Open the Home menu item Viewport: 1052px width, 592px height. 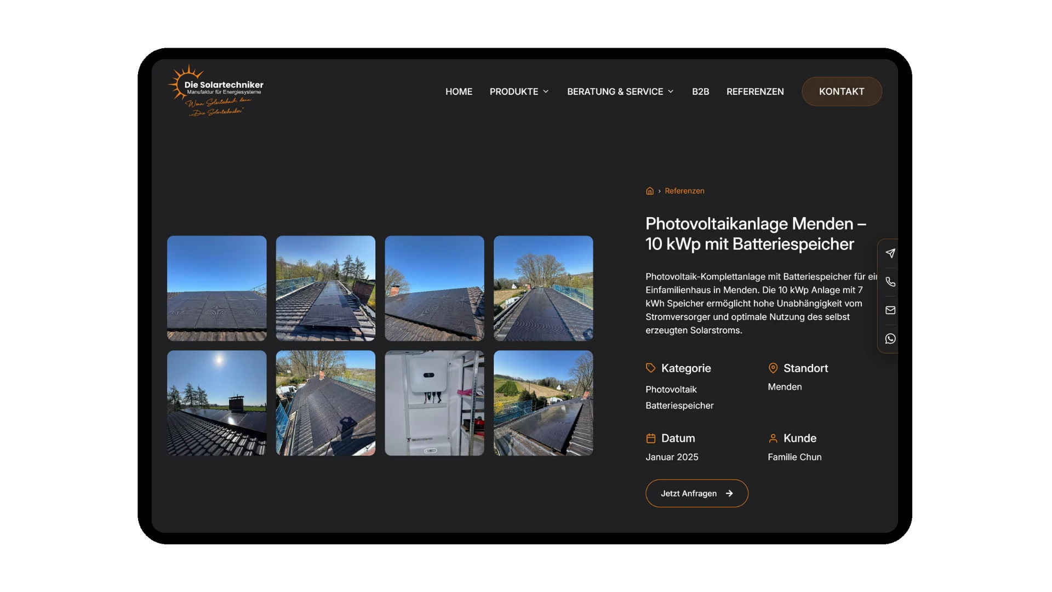pos(459,92)
